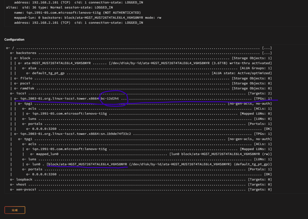Click '[ALUA Groups: 1]' value
Viewport: 308px width, 219px height.
tap(256, 68)
